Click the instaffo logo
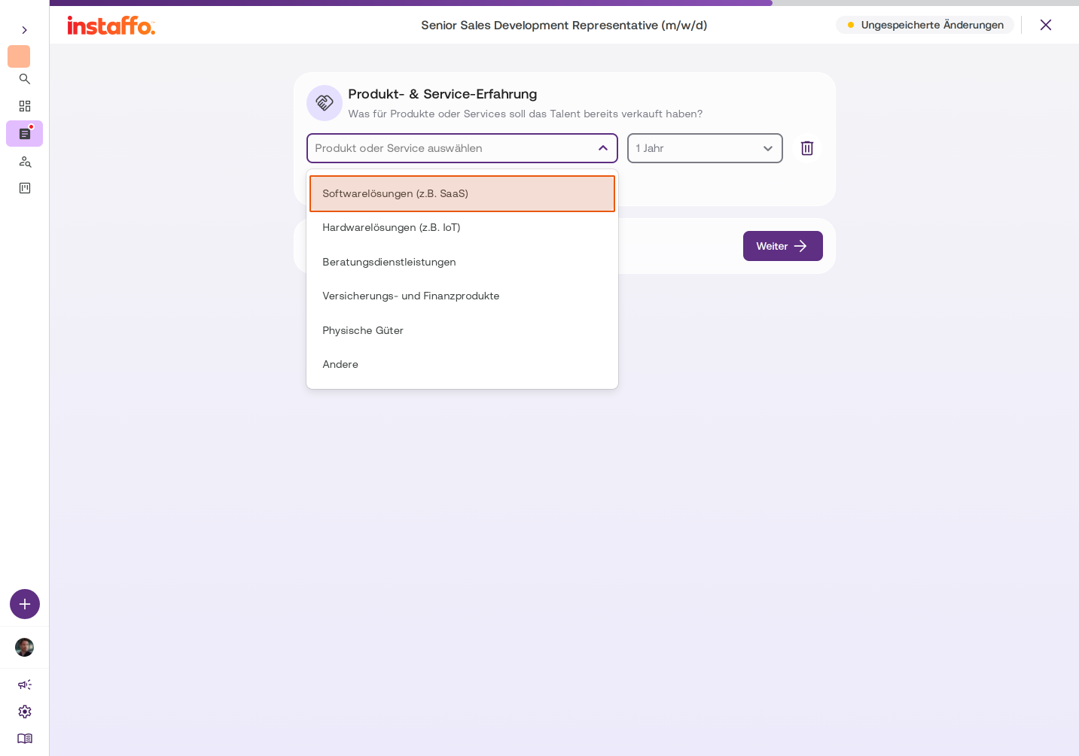The image size is (1079, 756). (x=111, y=26)
